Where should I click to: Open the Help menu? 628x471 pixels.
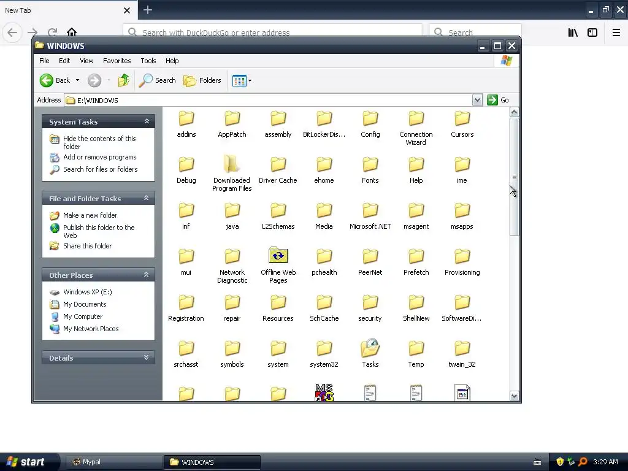[x=172, y=61]
